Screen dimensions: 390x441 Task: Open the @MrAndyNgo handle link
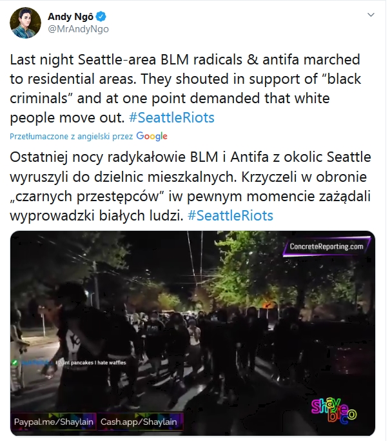pyautogui.click(x=78, y=29)
